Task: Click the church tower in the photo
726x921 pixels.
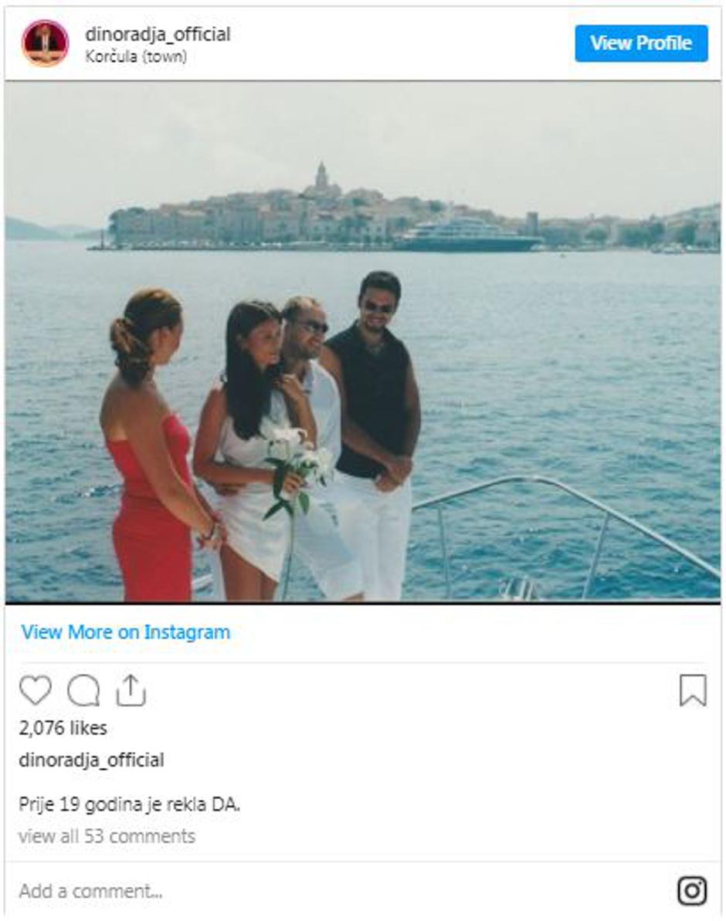Action: pyautogui.click(x=321, y=176)
